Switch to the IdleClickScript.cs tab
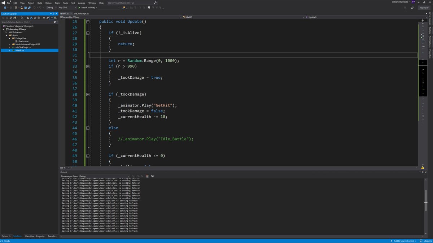The image size is (433, 243). coord(81,13)
